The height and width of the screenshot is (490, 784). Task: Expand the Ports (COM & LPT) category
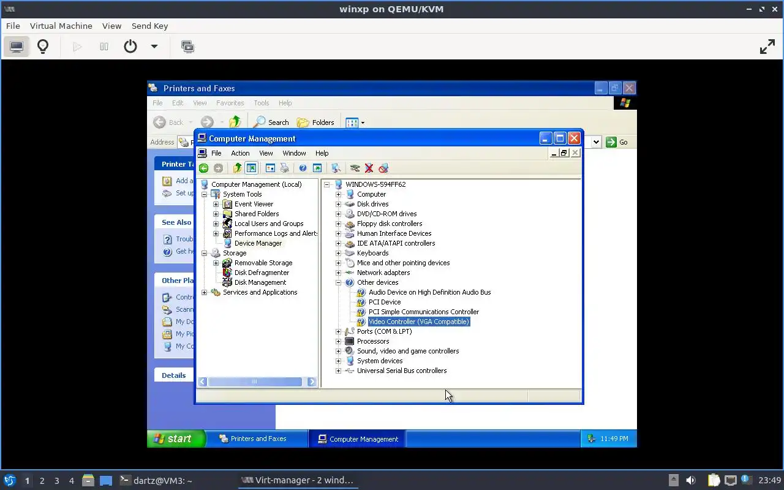pyautogui.click(x=338, y=331)
